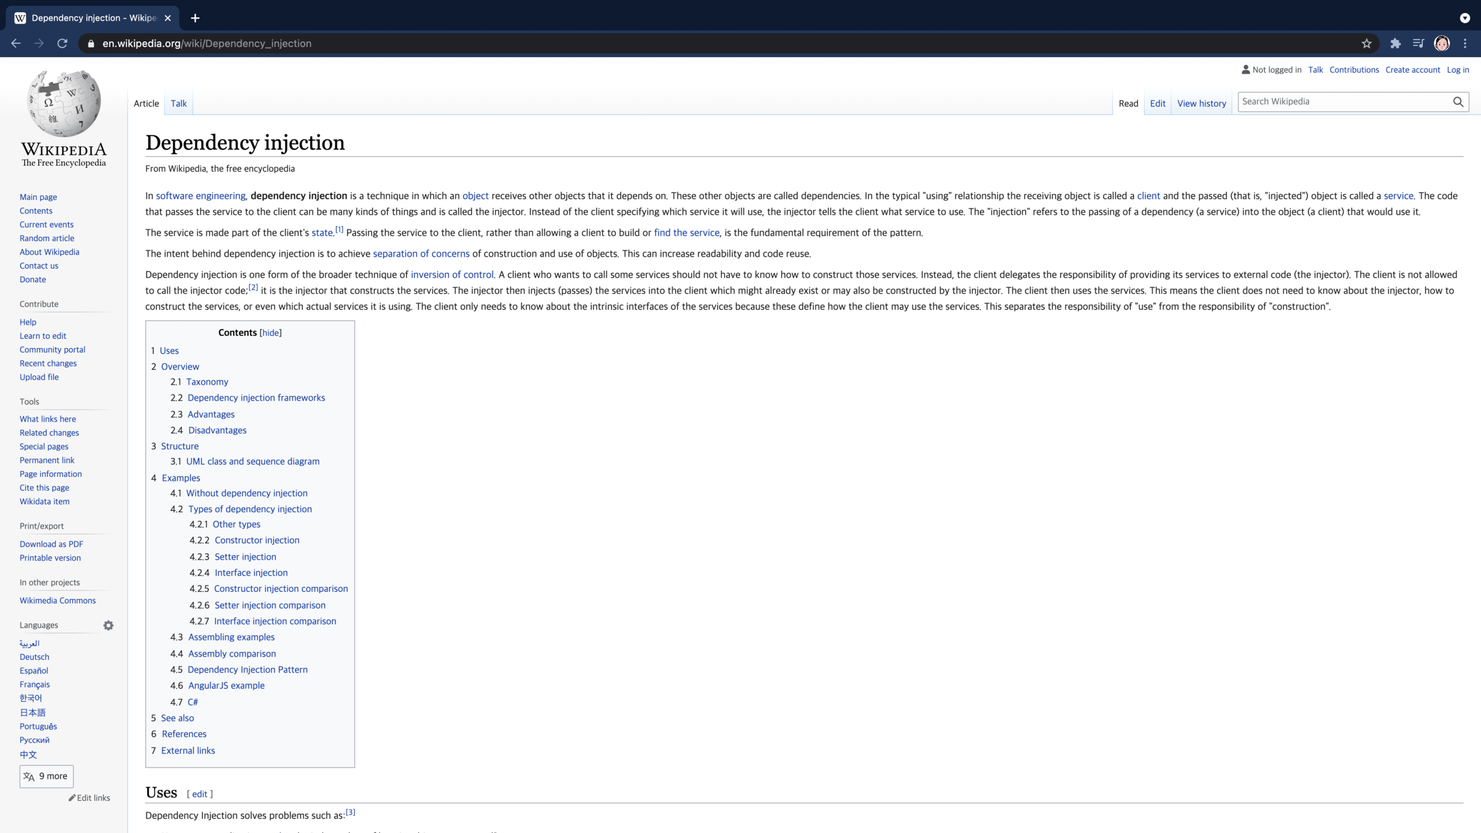The height and width of the screenshot is (833, 1481).
Task: Switch to the Talk tab
Action: tap(178, 104)
